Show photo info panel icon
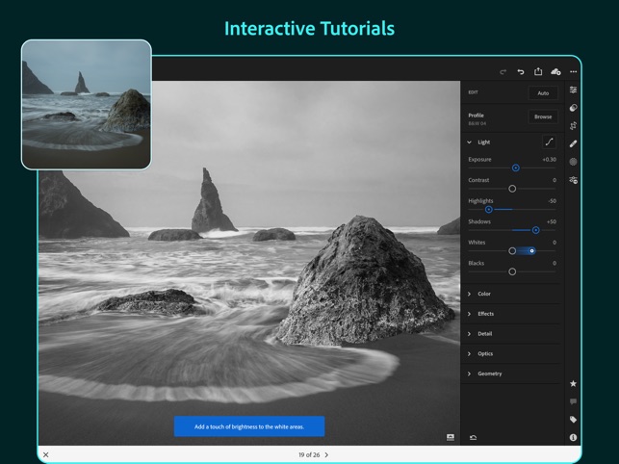The width and height of the screenshot is (619, 464). [573, 437]
